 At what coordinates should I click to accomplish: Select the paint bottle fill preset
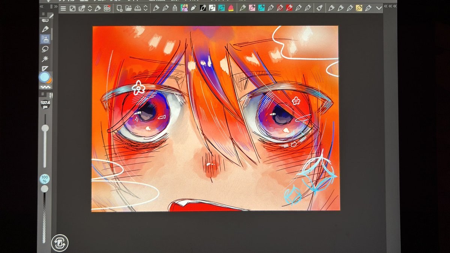pyautogui.click(x=319, y=8)
